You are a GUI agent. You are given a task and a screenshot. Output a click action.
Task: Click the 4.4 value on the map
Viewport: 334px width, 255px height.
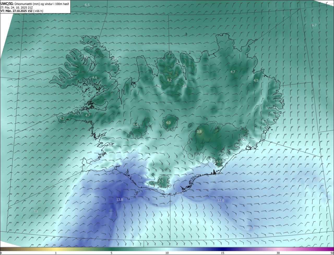(x=135, y=125)
